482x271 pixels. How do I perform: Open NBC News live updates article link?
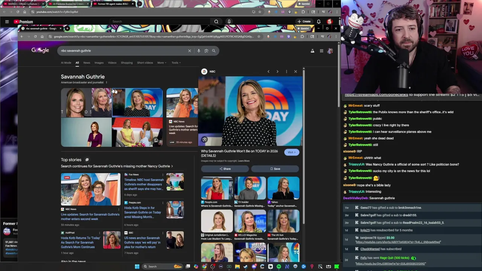pos(90,217)
